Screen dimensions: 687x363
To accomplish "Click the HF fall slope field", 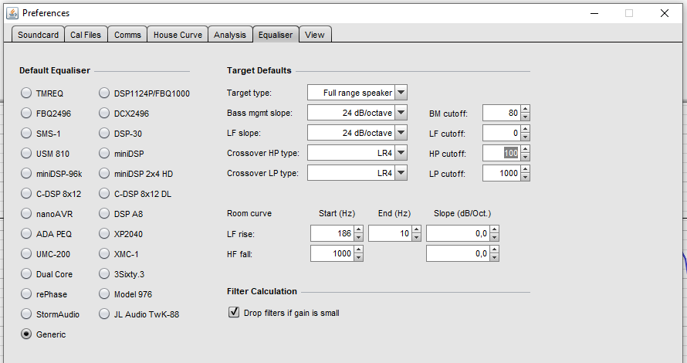I will (459, 254).
